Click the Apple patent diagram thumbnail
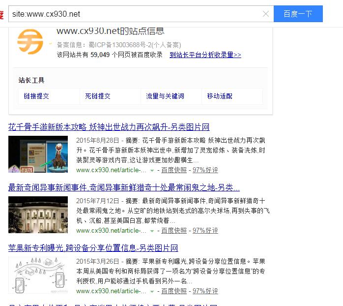343x306 pixels. click(38, 275)
